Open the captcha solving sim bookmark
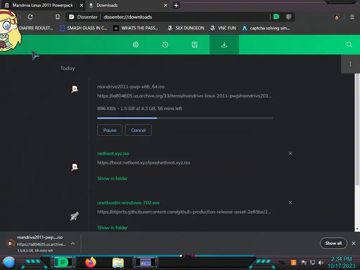The width and height of the screenshot is (360, 270). 266,28
